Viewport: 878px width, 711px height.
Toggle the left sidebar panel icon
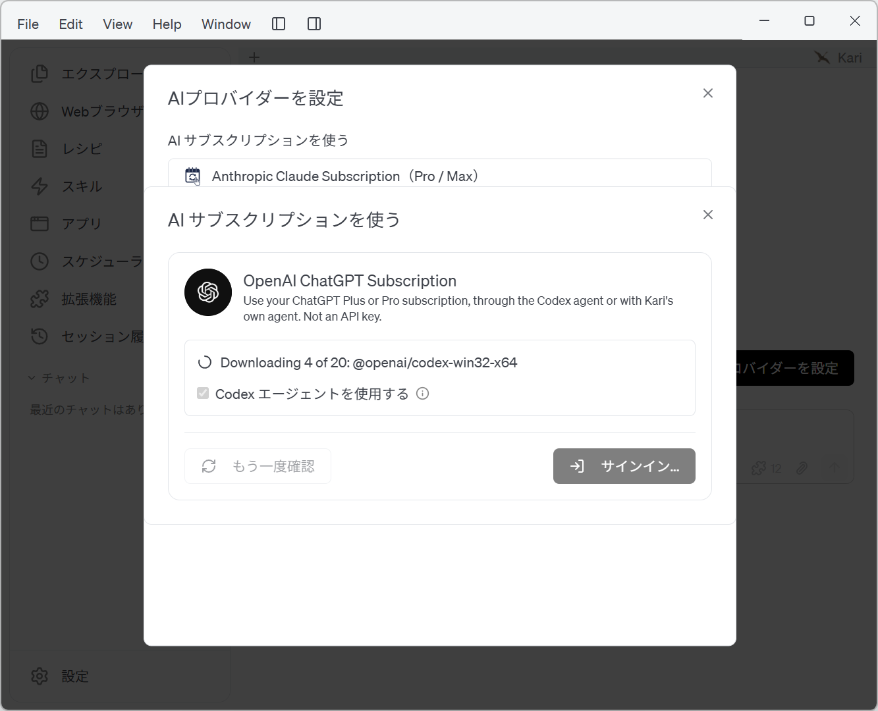[279, 24]
